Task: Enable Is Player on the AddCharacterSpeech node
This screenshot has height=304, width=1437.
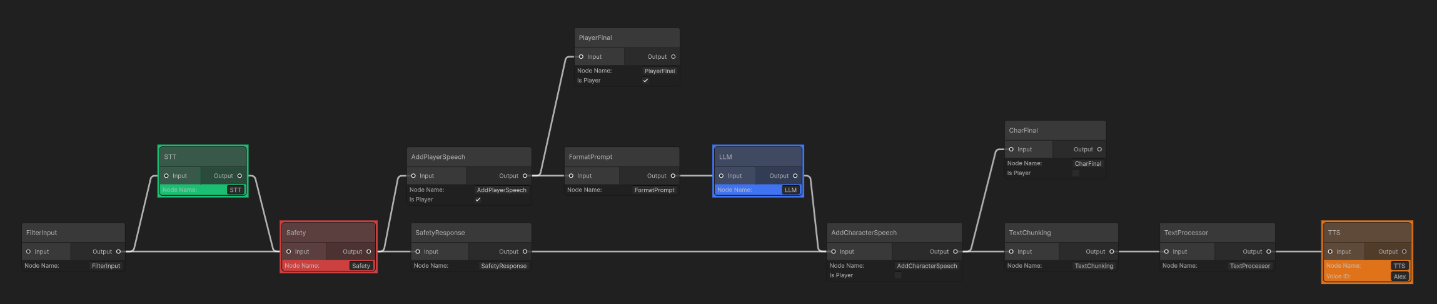Action: coord(898,275)
